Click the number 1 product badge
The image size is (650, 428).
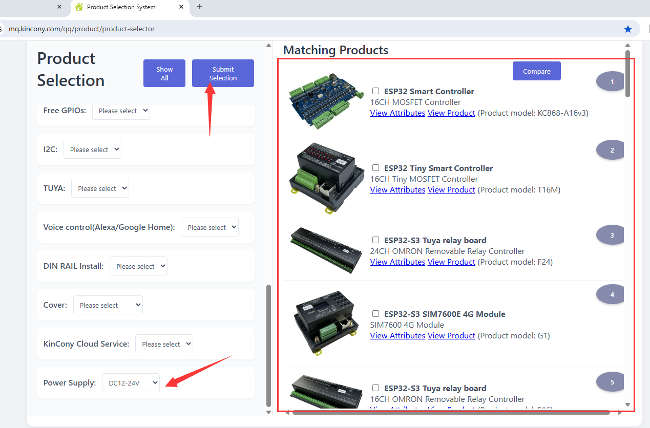coord(612,82)
